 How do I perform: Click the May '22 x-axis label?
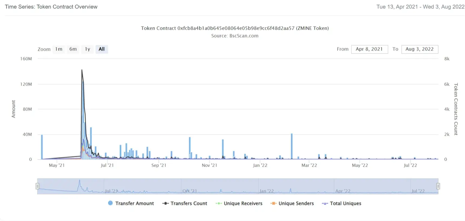[x=360, y=165]
